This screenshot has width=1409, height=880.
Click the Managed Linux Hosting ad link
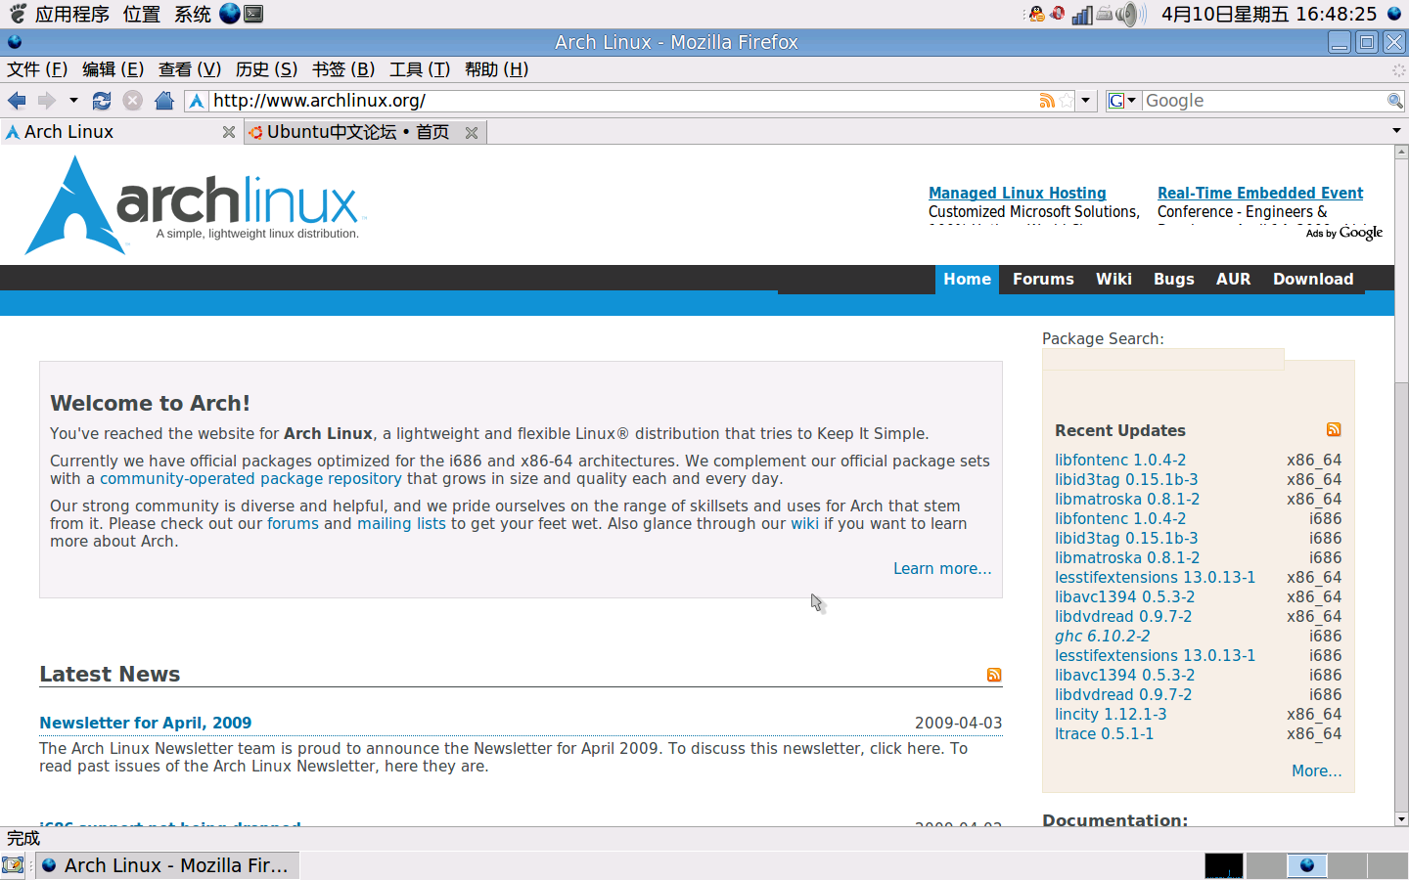pos(1018,194)
